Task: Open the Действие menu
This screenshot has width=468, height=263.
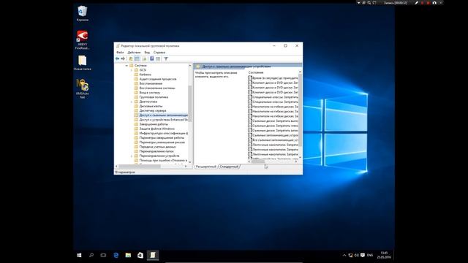Action: 134,52
